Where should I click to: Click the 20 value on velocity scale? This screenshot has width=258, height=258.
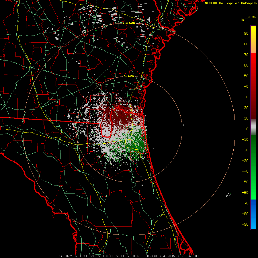pos(246,108)
